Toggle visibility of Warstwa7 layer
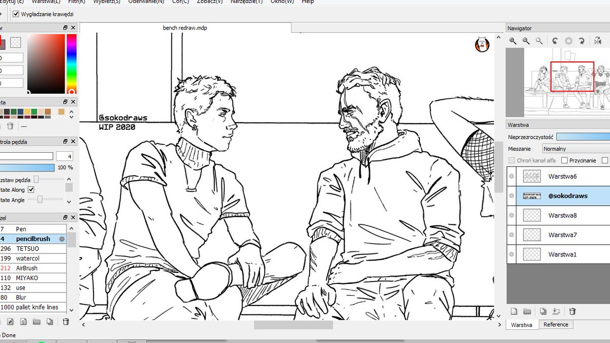Screen dimensions: 610x343 tap(511, 235)
